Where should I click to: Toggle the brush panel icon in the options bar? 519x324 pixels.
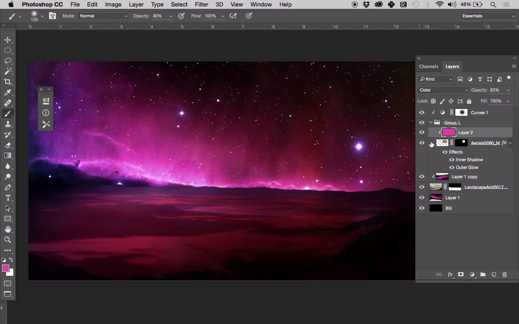tap(53, 16)
